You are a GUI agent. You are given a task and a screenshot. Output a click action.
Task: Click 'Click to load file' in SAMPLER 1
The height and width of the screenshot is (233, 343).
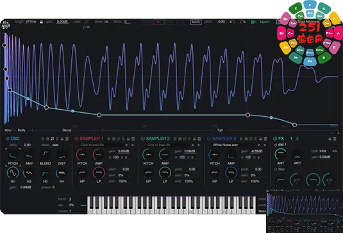92,145
